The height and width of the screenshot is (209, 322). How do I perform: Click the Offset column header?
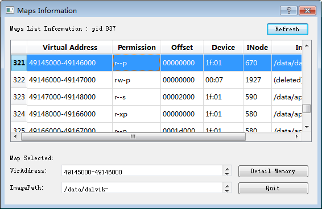(x=182, y=47)
